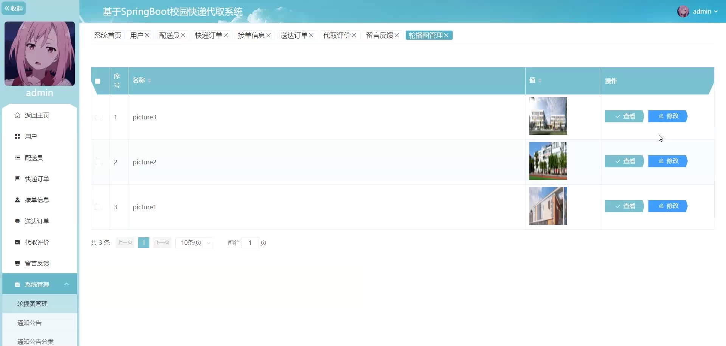The height and width of the screenshot is (346, 726).
Task: Go to 返回主页 in sidebar
Action: 40,115
